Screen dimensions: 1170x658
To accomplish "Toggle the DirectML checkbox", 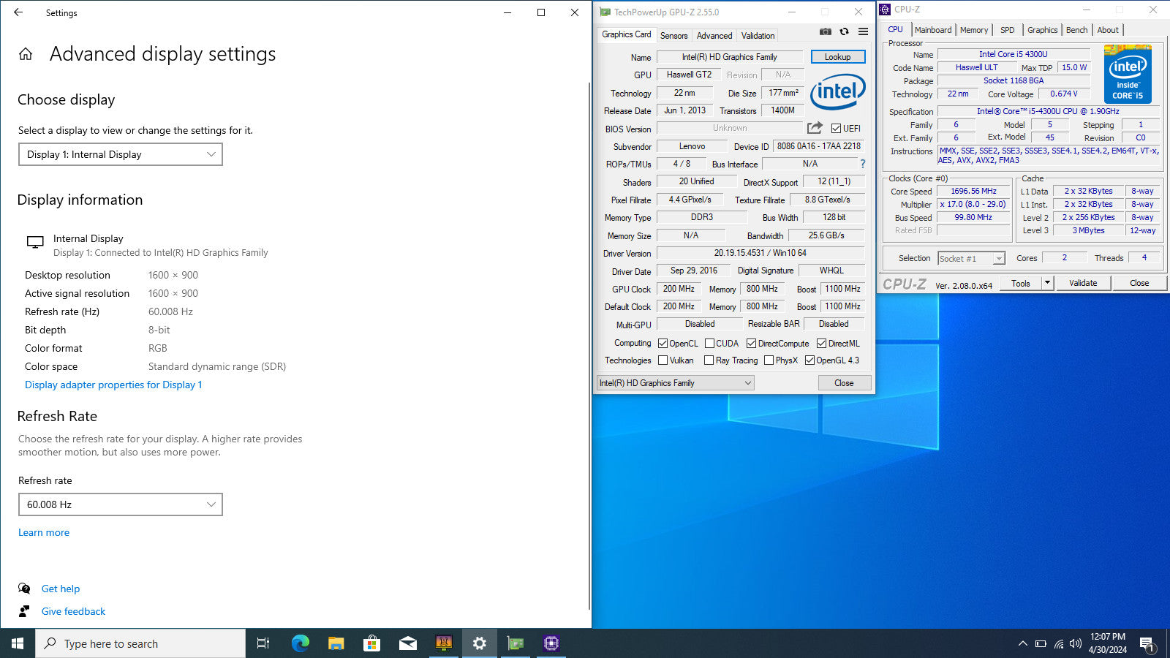I will click(821, 343).
